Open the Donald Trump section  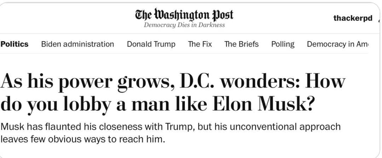click(151, 44)
